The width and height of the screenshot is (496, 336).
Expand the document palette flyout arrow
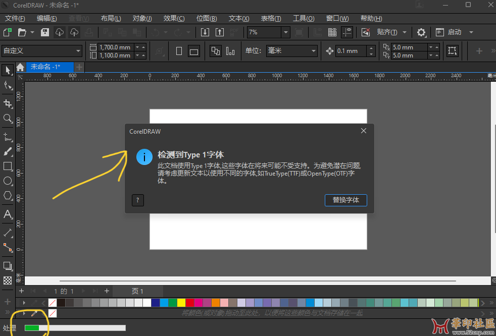tap(24, 314)
